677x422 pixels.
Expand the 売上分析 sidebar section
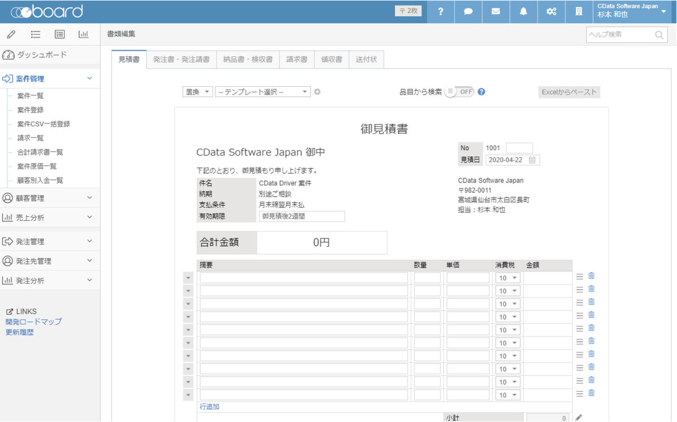click(50, 217)
